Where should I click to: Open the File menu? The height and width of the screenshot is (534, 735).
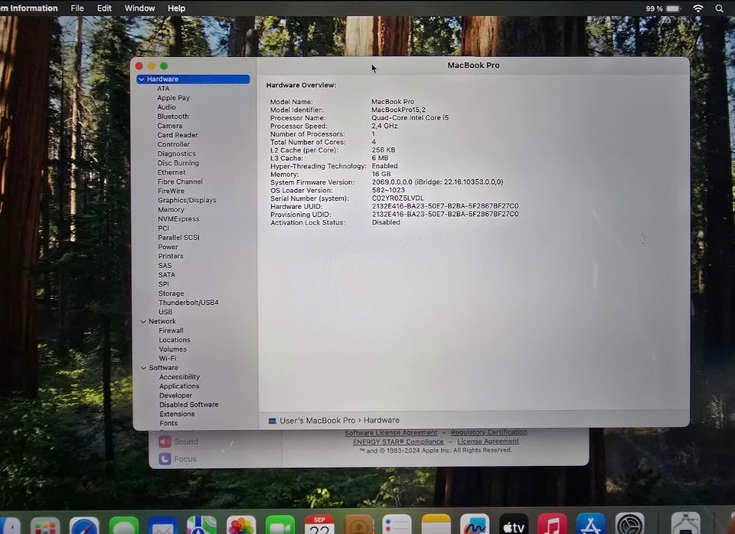[x=77, y=8]
